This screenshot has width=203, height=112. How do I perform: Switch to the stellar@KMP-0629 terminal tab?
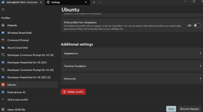click(22, 2)
